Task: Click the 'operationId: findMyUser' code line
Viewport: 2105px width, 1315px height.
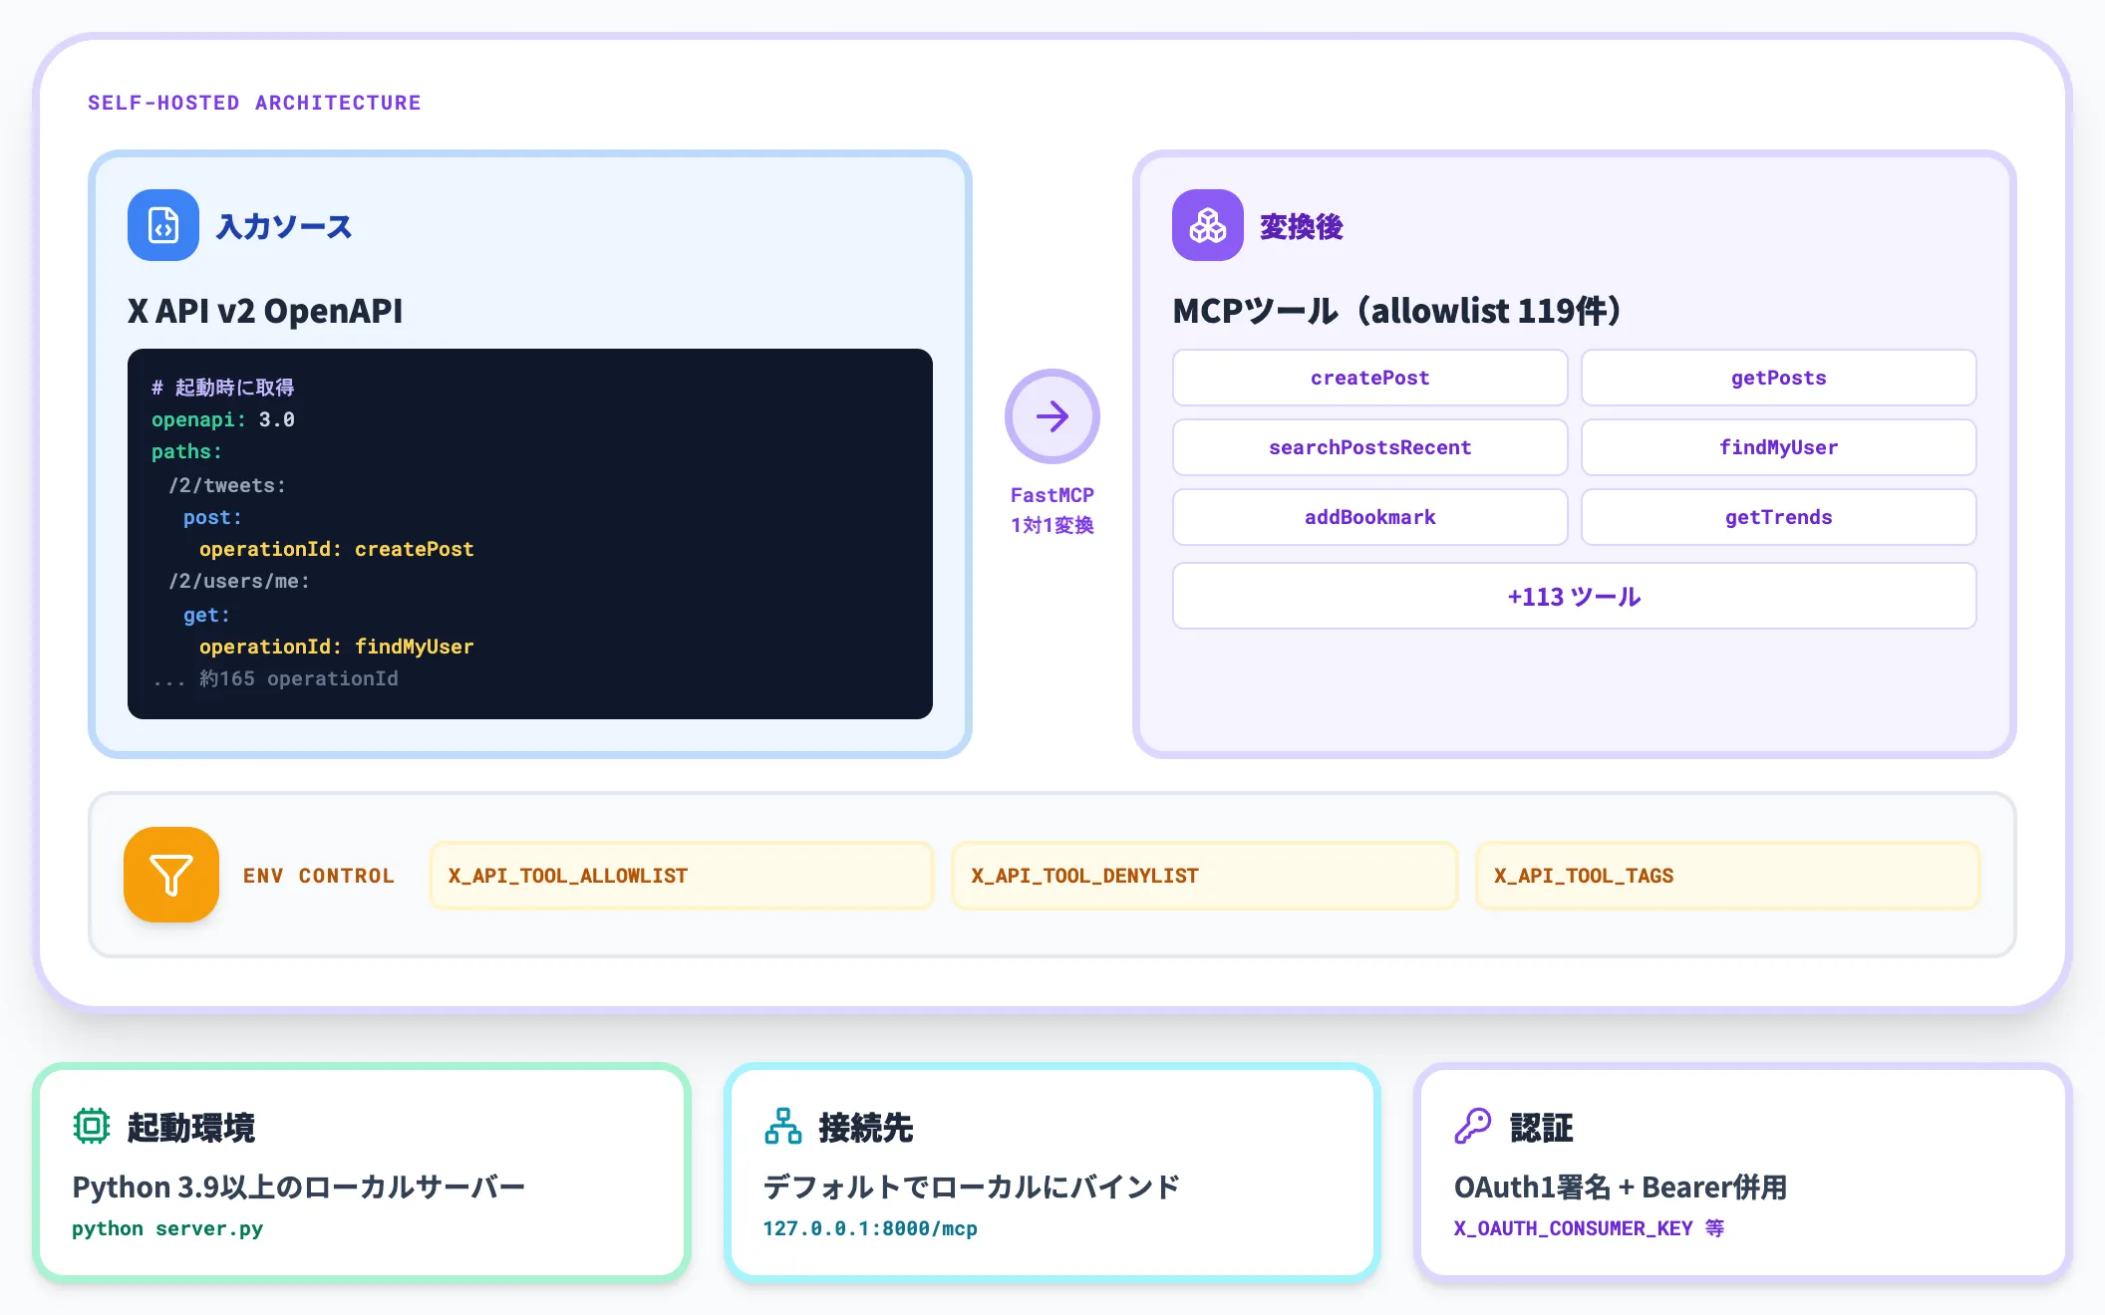Action: click(336, 647)
